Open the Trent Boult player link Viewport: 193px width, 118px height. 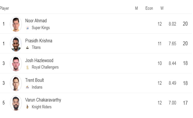point(34,80)
